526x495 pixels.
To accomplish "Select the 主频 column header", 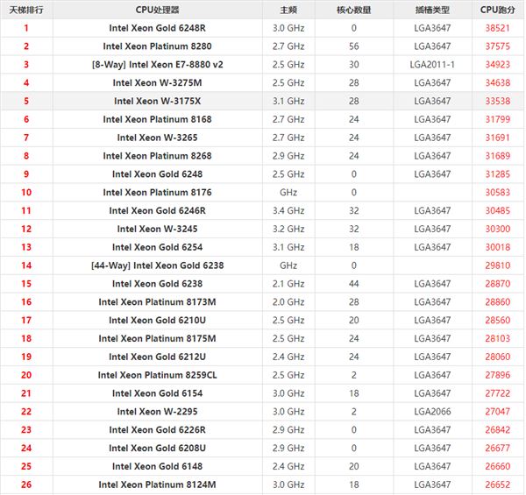I will point(288,10).
